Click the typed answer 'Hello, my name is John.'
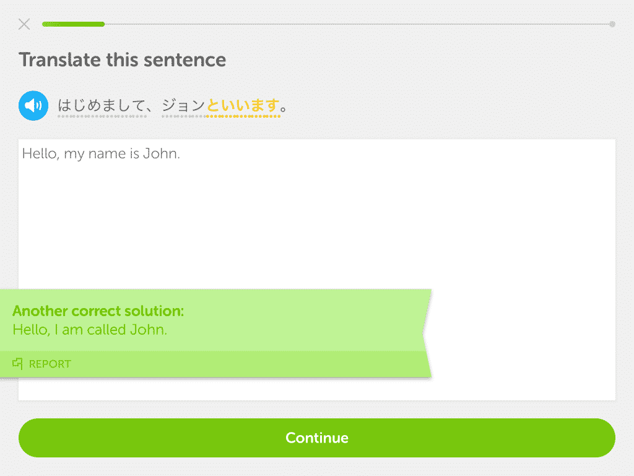 (x=101, y=154)
